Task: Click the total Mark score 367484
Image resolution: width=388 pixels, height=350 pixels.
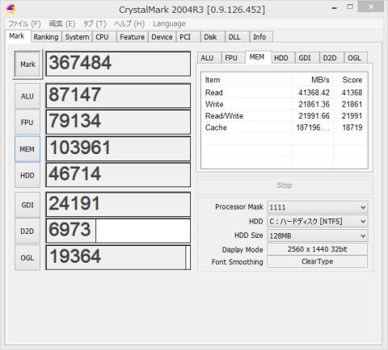Action: [118, 64]
